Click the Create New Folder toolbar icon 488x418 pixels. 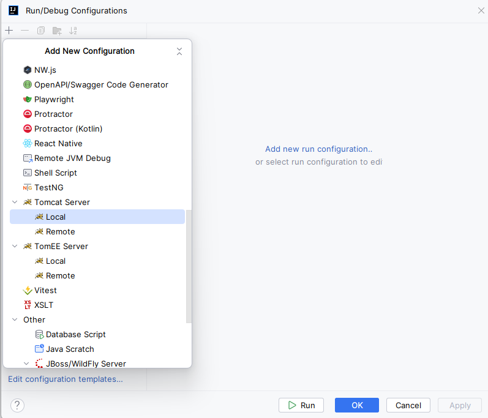coord(57,31)
